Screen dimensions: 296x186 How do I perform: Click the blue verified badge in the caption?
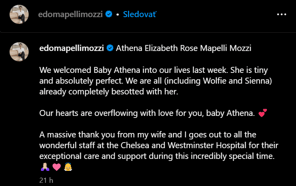(x=110, y=48)
